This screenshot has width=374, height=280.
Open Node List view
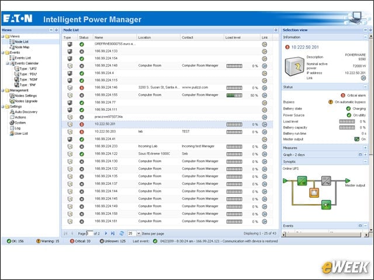pyautogui.click(x=22, y=41)
